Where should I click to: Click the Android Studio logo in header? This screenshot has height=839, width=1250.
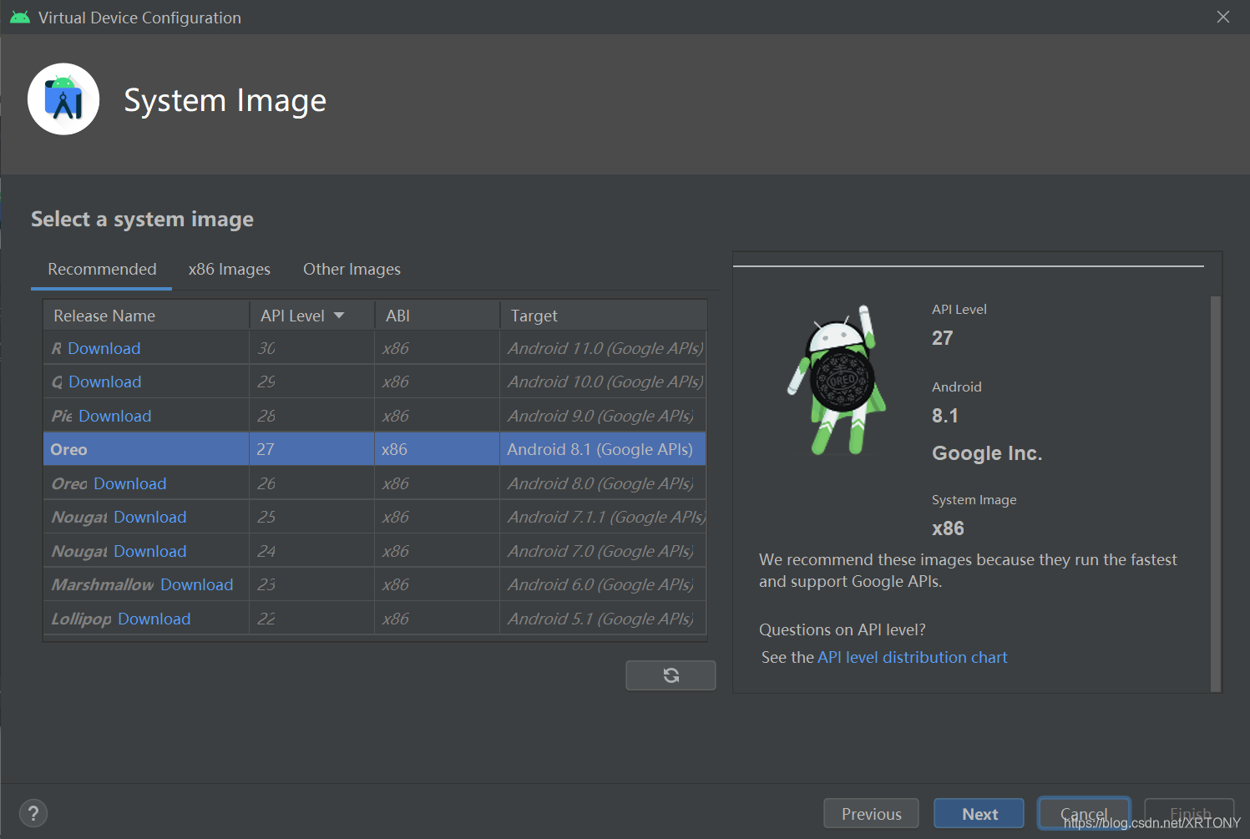63,99
